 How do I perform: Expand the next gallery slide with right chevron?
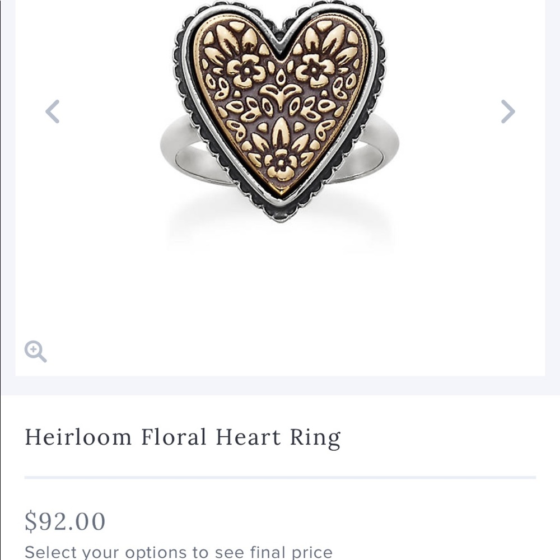[507, 111]
